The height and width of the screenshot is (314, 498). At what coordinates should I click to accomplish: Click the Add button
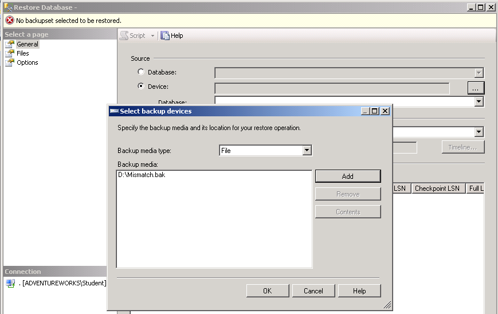point(347,176)
